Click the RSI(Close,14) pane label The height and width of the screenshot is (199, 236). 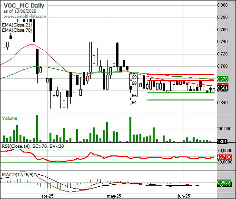(16, 146)
